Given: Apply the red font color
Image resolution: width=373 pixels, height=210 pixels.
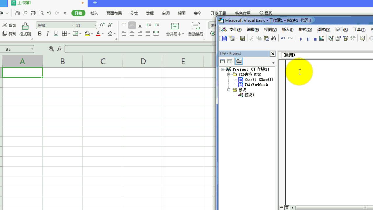Looking at the screenshot, I should (x=98, y=34).
